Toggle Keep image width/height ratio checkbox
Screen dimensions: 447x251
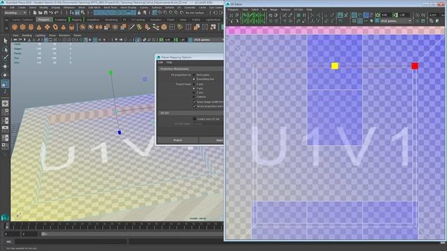(194, 102)
